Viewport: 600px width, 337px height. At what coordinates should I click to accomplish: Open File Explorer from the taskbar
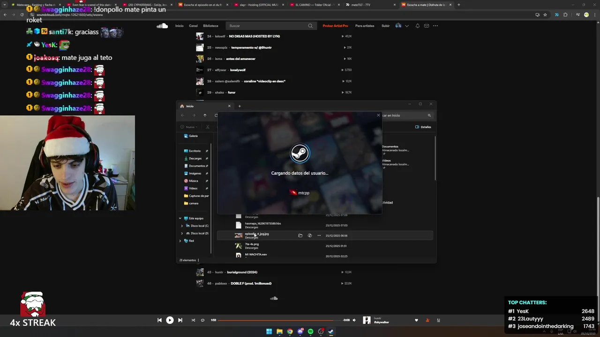click(x=279, y=331)
